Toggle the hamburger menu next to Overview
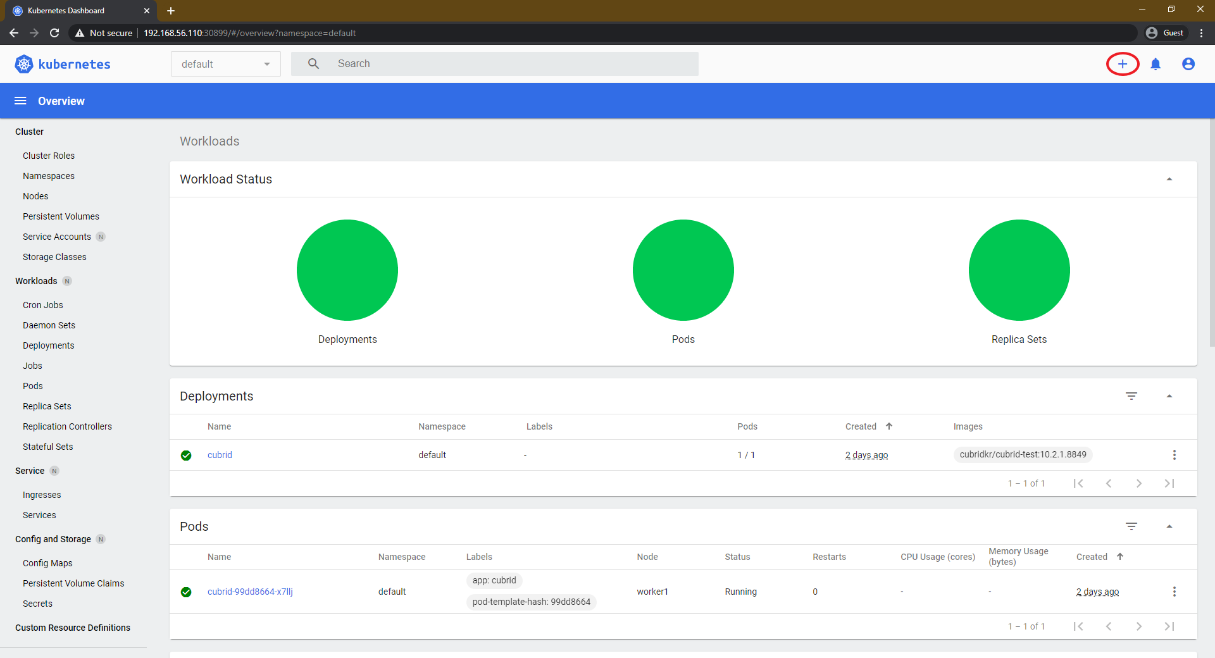Screen dimensions: 1215x658 tap(20, 101)
